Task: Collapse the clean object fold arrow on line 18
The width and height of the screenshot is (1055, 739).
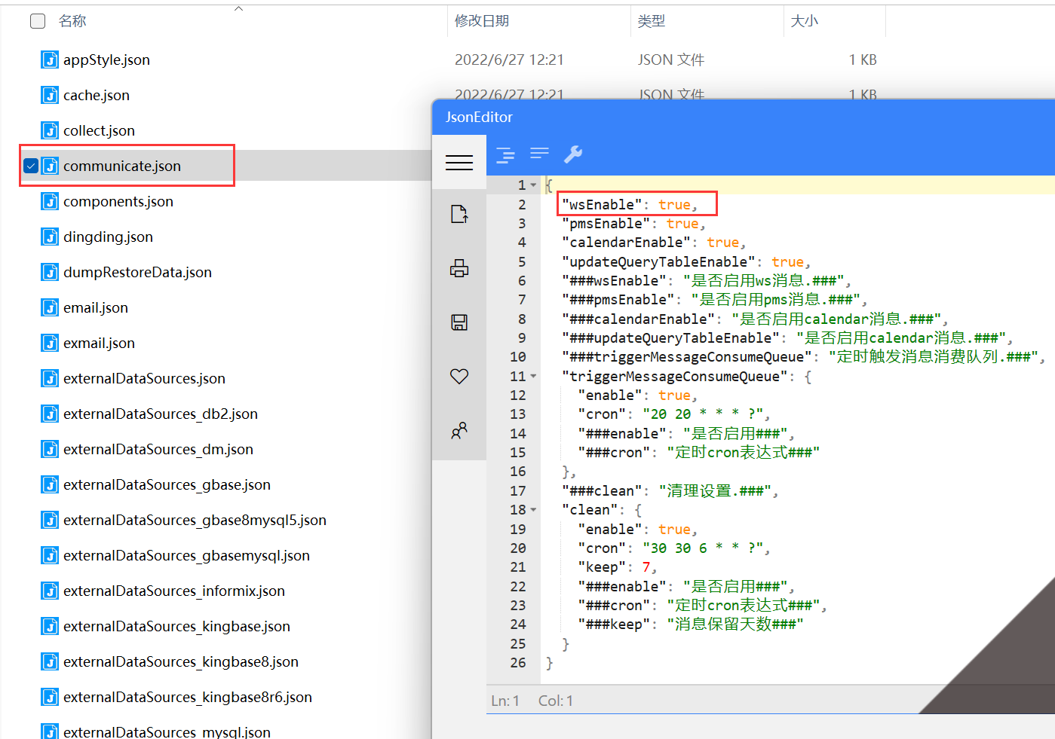Action: coord(534,510)
